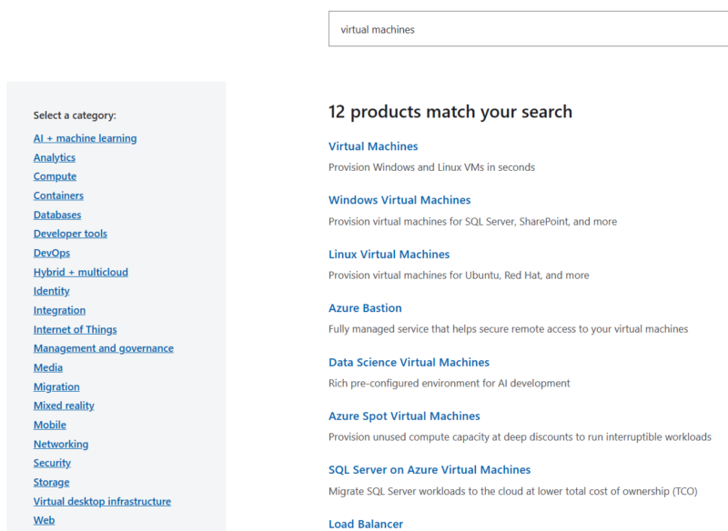The image size is (728, 531).
Task: Open the Integration category
Action: click(59, 310)
